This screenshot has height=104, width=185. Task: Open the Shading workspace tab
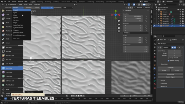coord(74,2)
